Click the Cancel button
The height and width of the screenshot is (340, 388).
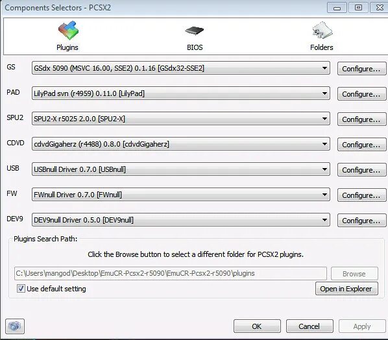[309, 326]
